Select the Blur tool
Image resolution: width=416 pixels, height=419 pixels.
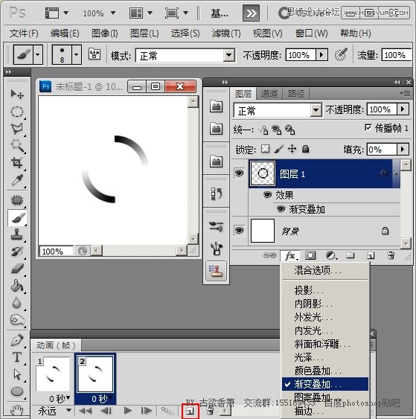point(17,303)
